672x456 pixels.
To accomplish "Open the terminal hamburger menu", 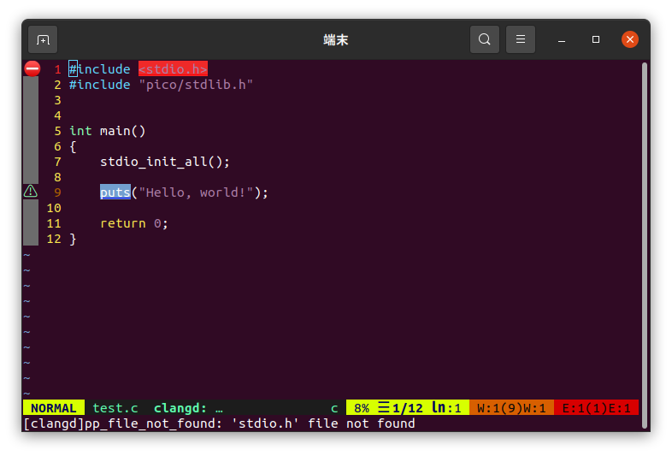I will tap(521, 39).
